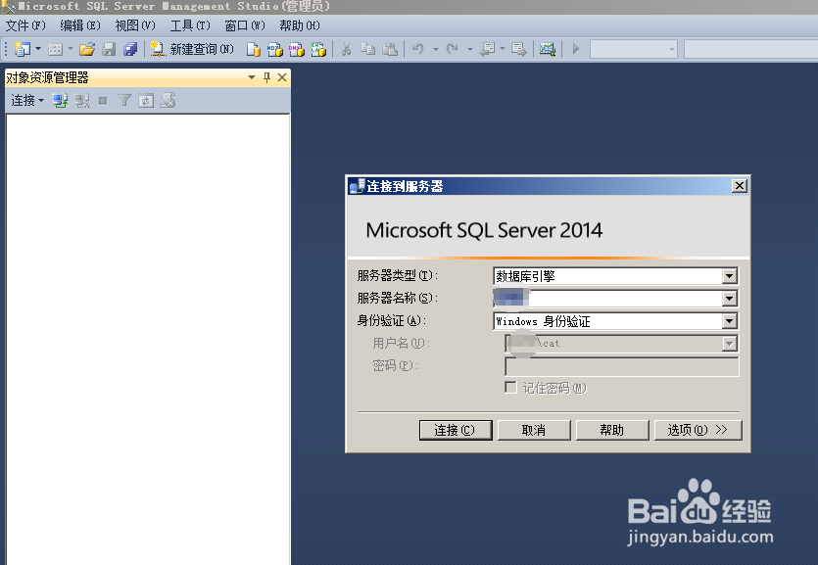Close the 连接到服务器 dialog
Image resolution: width=818 pixels, height=565 pixels.
(x=740, y=186)
